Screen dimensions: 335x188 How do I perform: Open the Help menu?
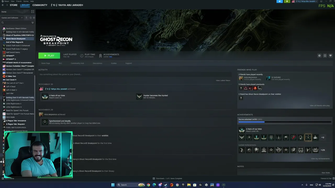32,1
